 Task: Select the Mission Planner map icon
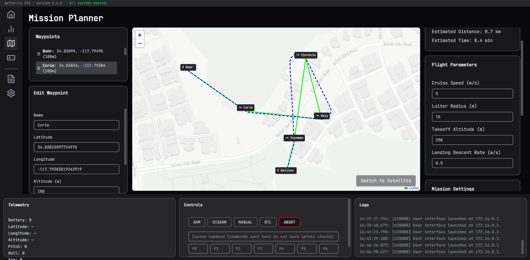[11, 43]
